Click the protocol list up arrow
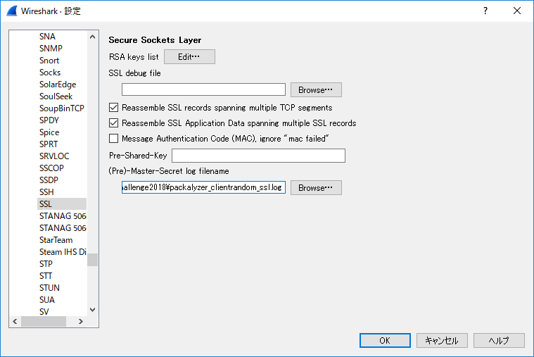This screenshot has width=534, height=357. [92, 37]
